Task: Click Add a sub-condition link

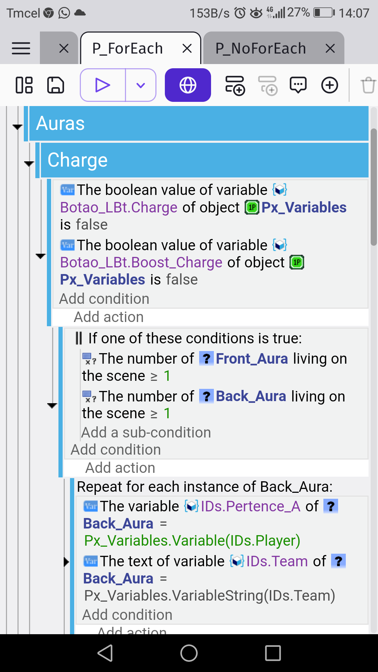Action: pyautogui.click(x=146, y=433)
